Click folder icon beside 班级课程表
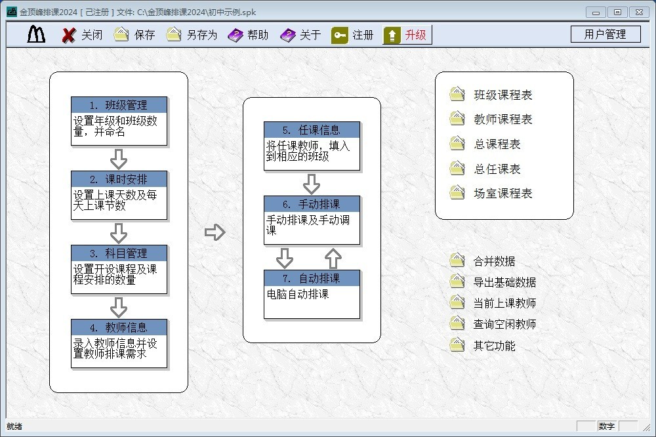 457,94
